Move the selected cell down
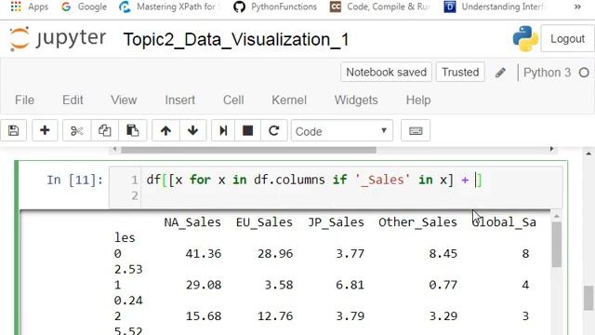This screenshot has height=335, width=595. (x=192, y=130)
